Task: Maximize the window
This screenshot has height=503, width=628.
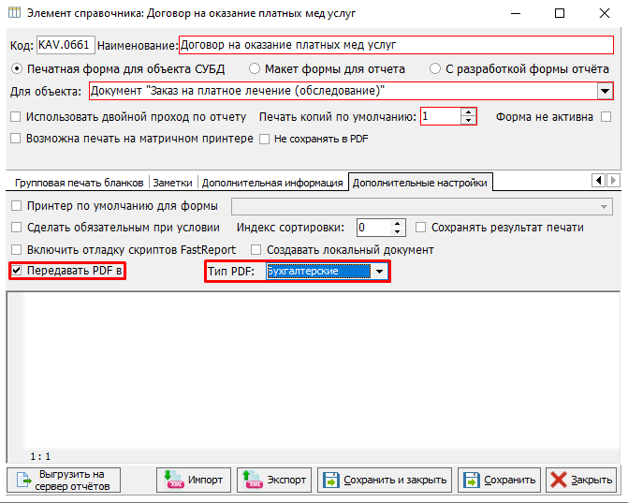Action: click(x=560, y=13)
